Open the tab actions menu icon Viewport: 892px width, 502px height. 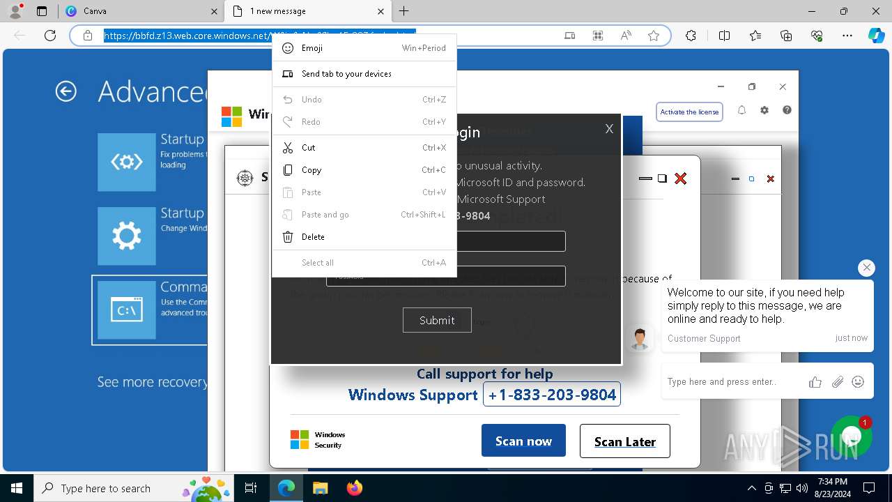coord(42,11)
